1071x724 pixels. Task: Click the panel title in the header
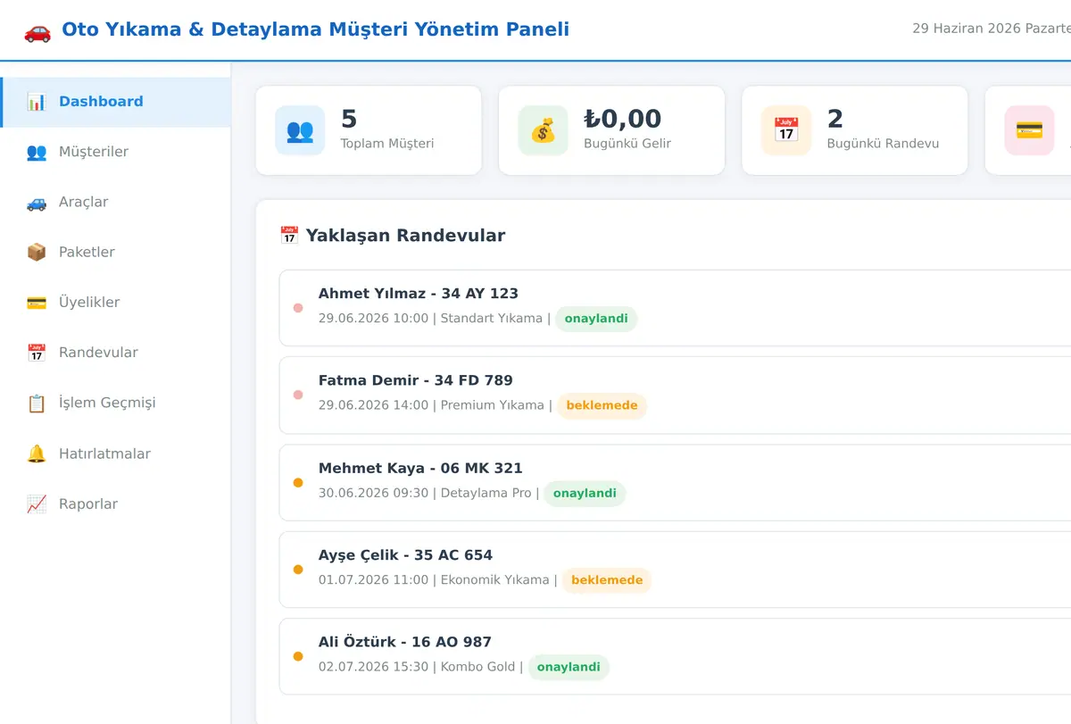pos(315,29)
